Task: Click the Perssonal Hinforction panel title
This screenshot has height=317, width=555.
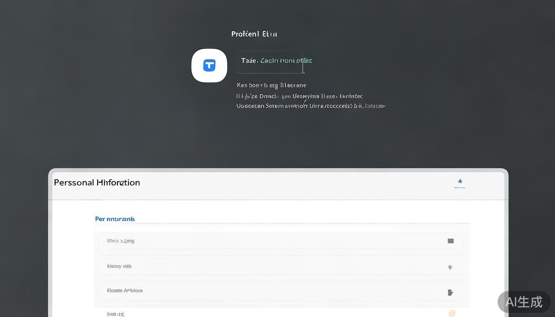Action: coord(97,182)
